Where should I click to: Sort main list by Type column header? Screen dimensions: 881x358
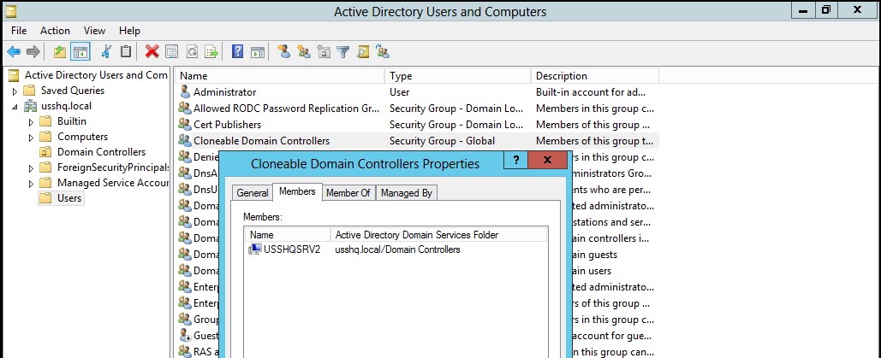pos(458,76)
